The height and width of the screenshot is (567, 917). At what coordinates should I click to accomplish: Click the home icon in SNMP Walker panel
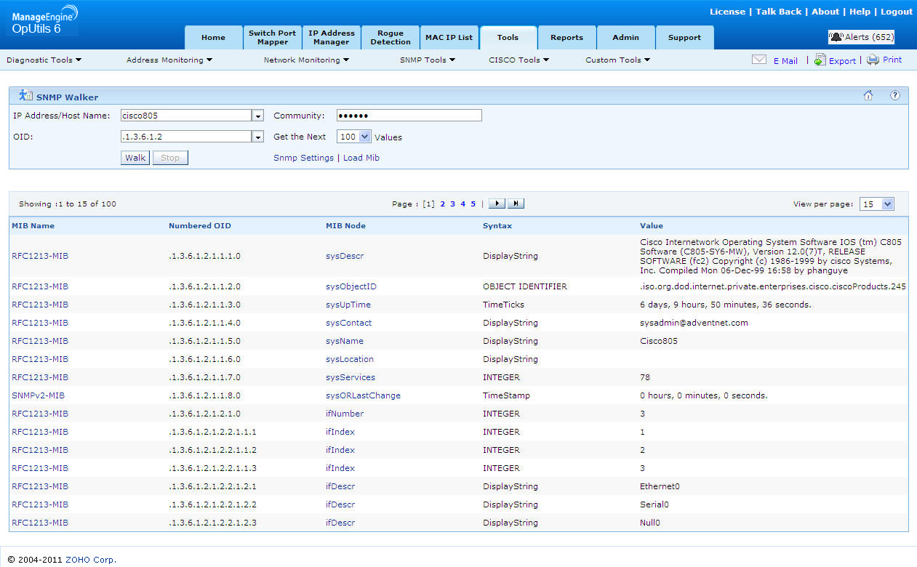tap(868, 95)
